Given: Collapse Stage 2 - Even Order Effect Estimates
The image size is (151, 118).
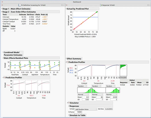Looking at the screenshot, I should click(x=1, y=12).
